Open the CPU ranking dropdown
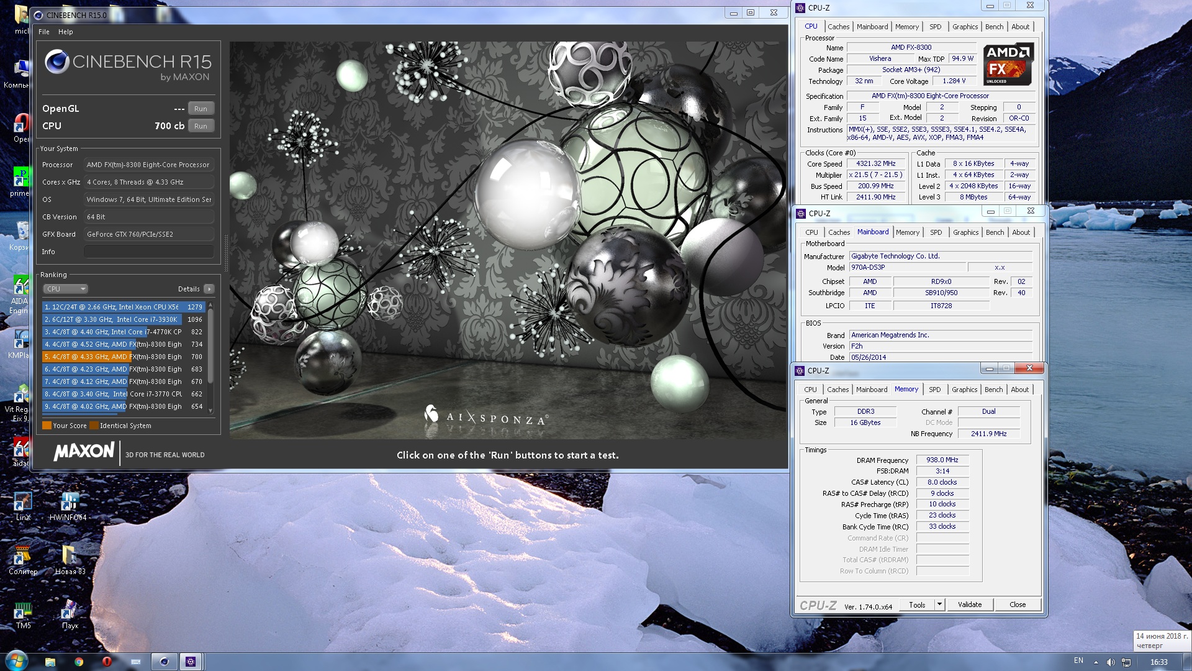1192x671 pixels. coord(65,289)
